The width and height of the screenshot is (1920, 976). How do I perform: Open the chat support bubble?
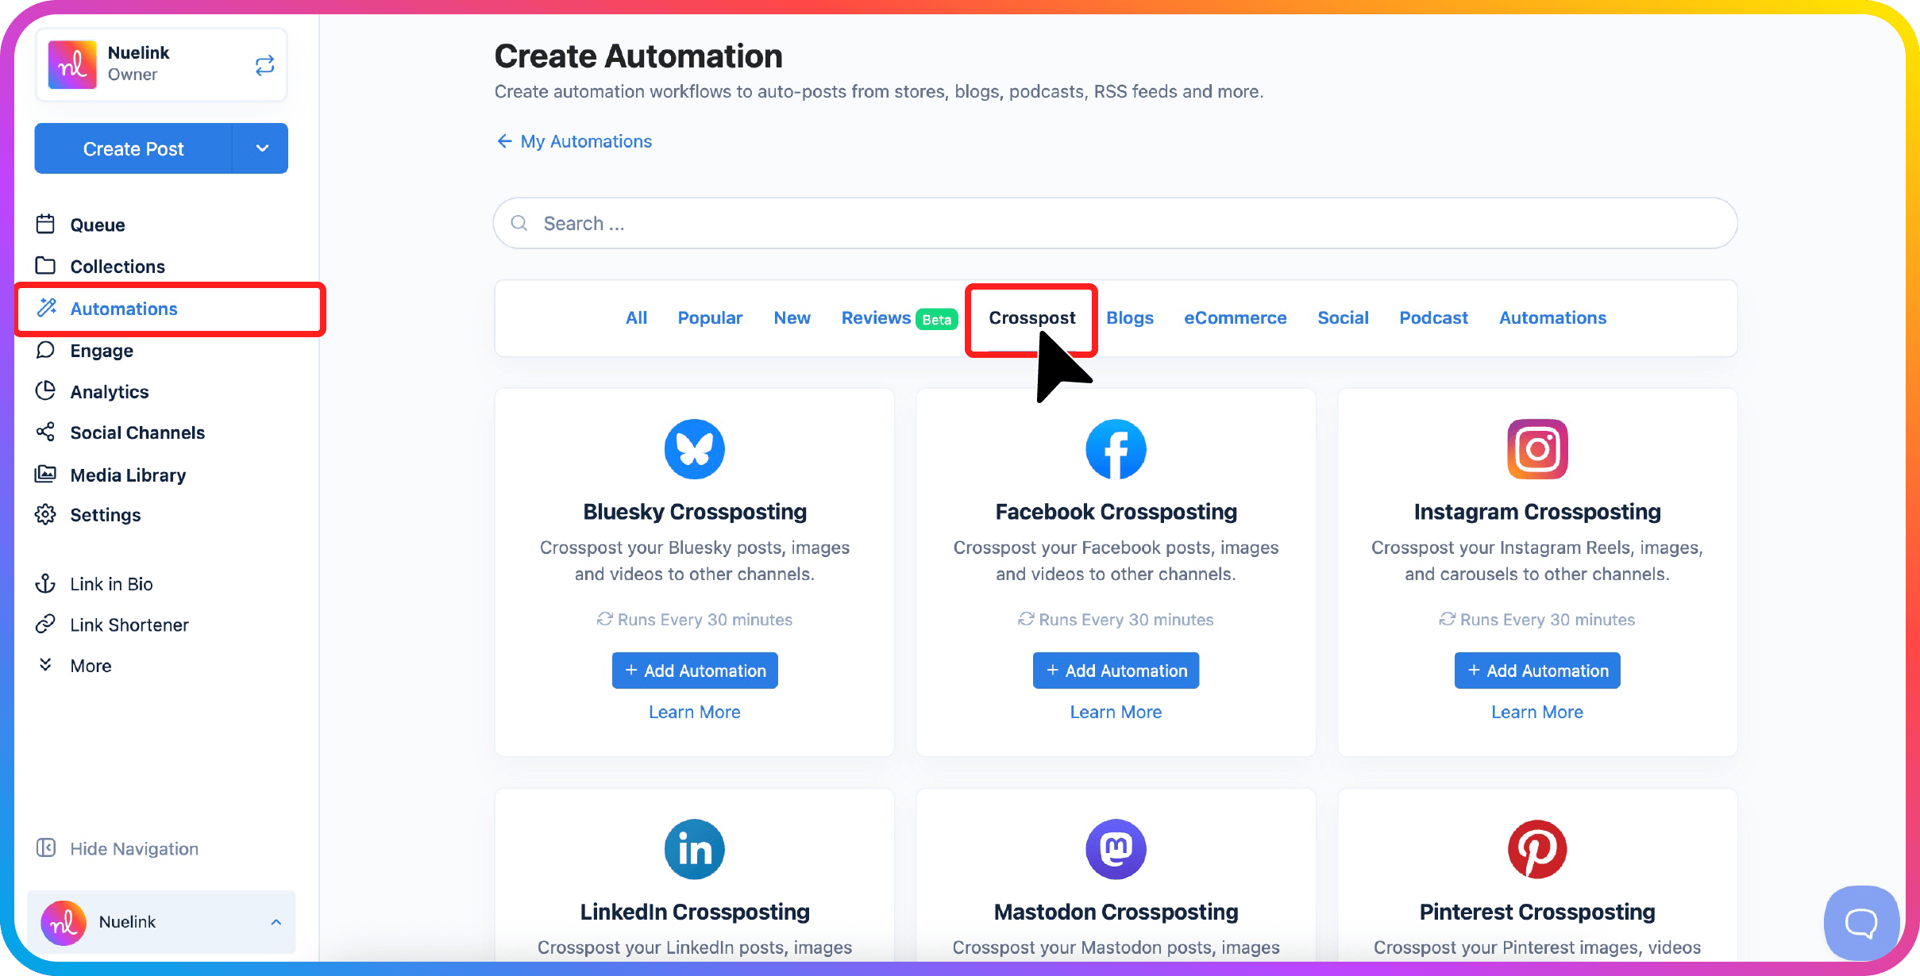[1860, 922]
